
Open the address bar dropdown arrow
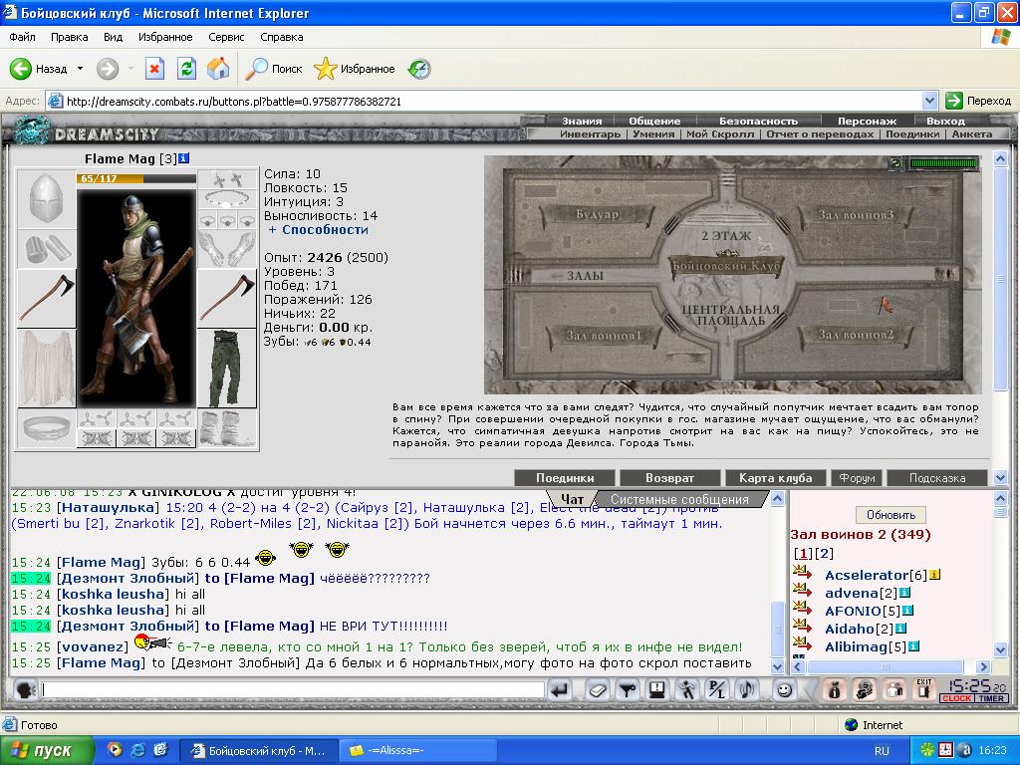(x=929, y=101)
